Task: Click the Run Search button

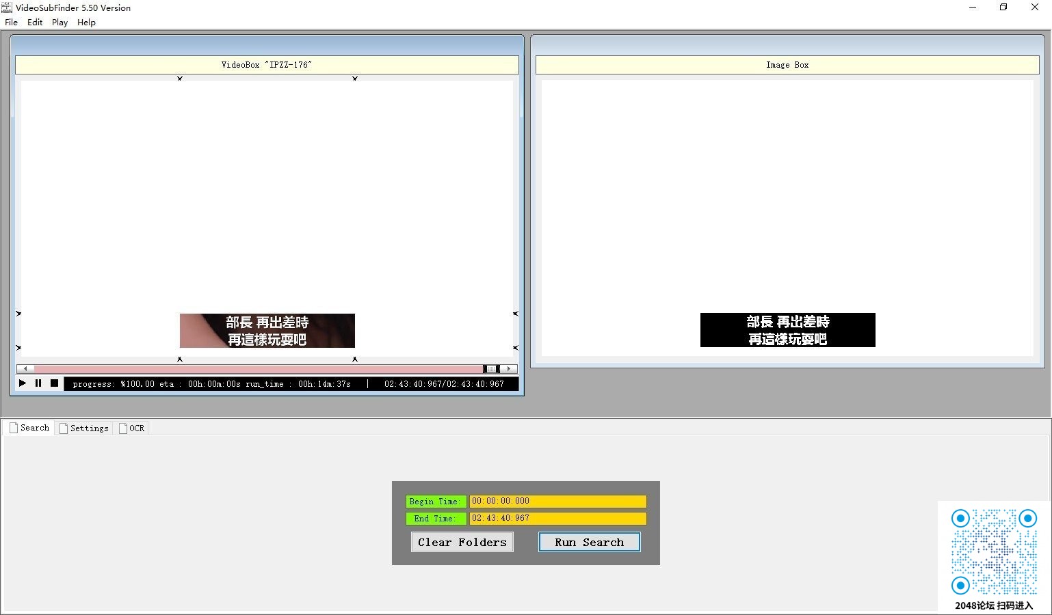Action: click(589, 542)
